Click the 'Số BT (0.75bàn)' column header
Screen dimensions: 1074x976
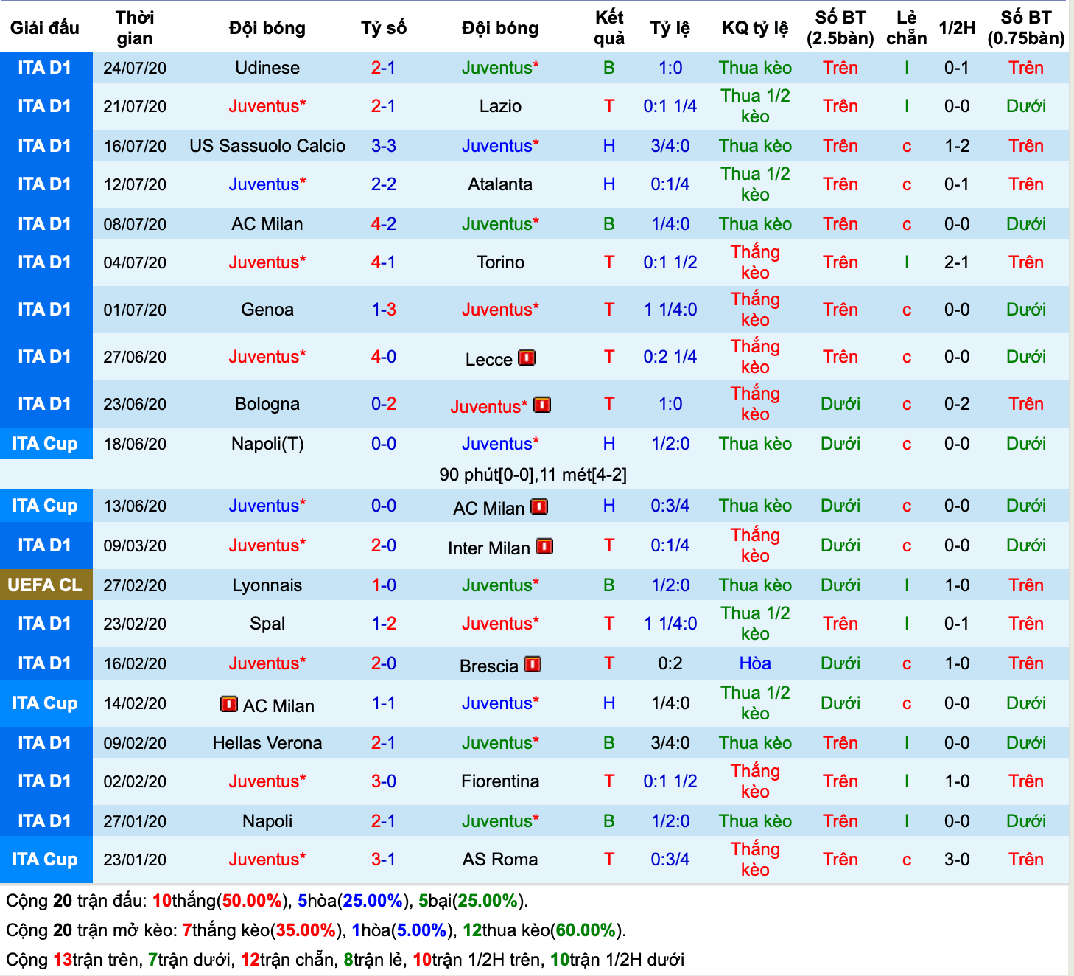coord(1026,28)
